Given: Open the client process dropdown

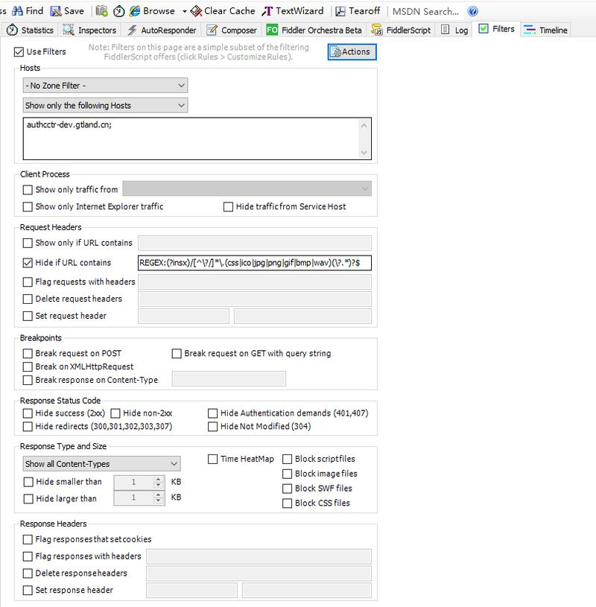Looking at the screenshot, I should (x=247, y=189).
